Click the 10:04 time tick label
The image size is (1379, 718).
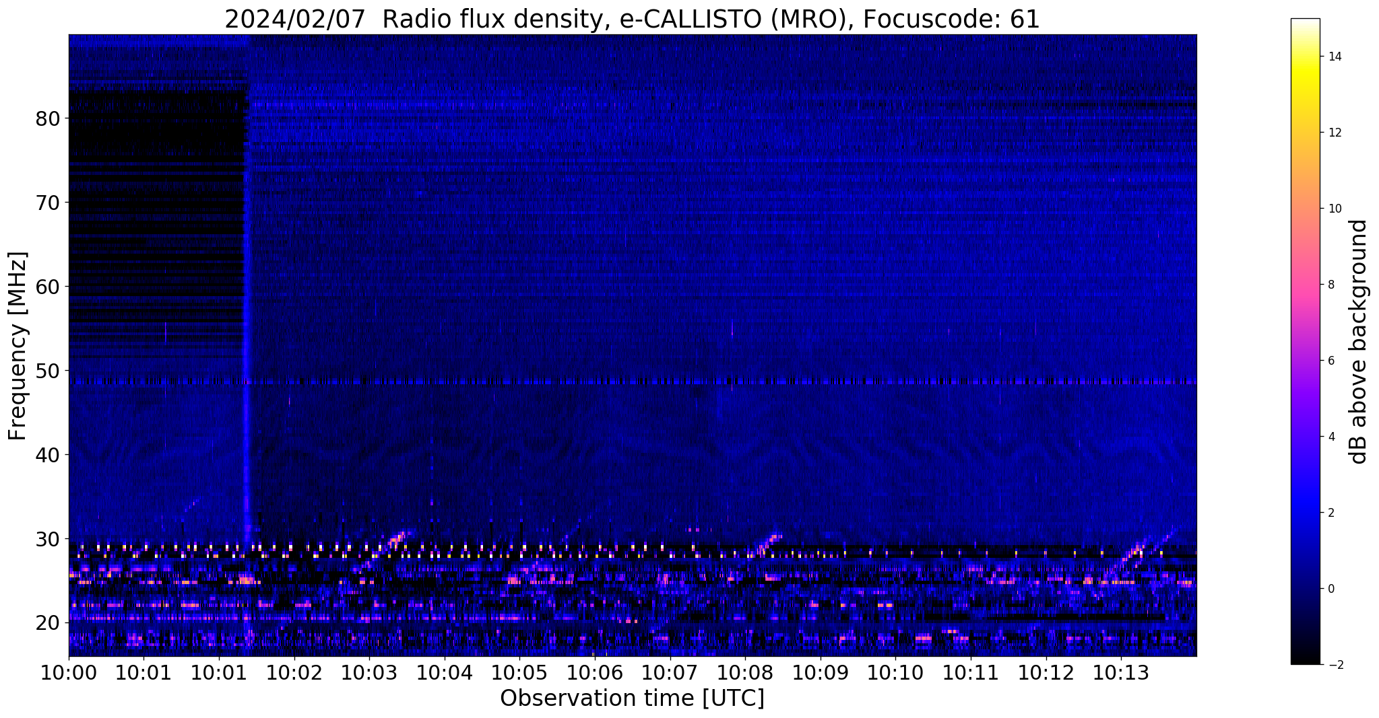coord(444,673)
